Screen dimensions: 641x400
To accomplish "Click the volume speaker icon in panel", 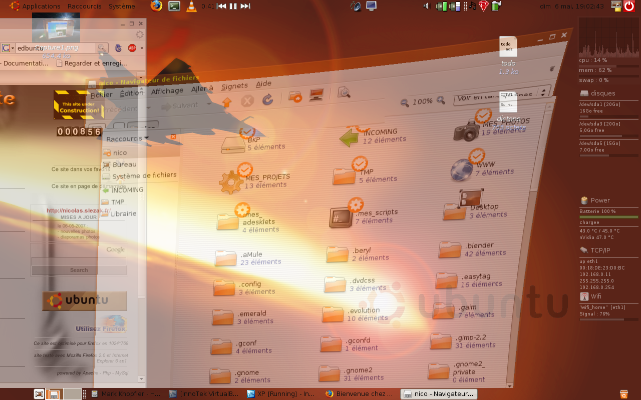I will click(427, 6).
